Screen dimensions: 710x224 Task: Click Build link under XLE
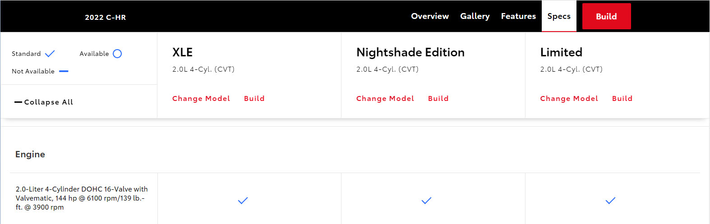[x=254, y=99]
